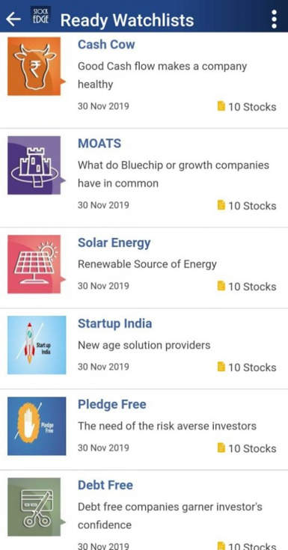288x550 pixels.
Task: Select the Solar Energy title
Action: (114, 243)
